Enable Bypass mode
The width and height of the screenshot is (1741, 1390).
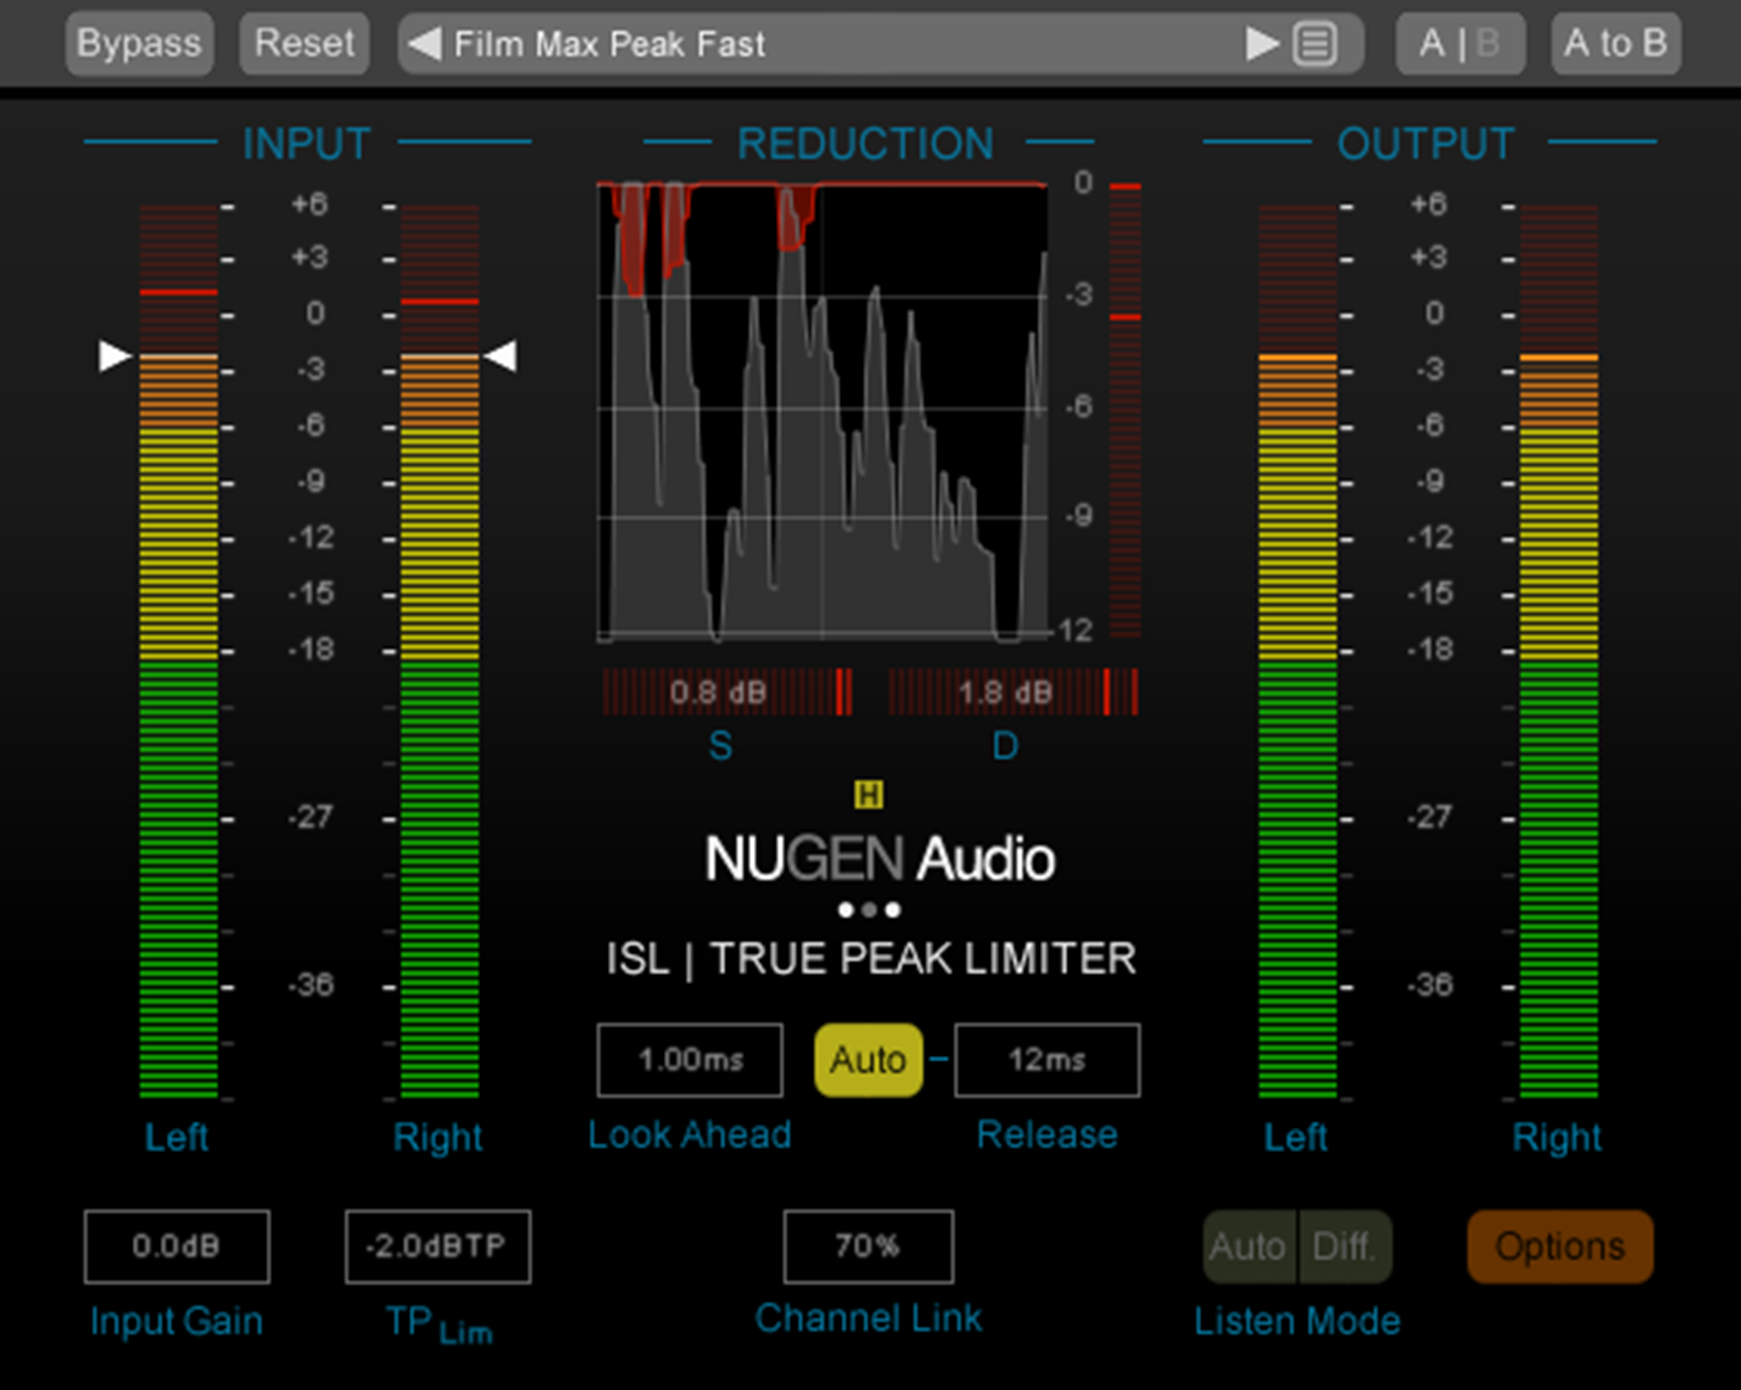(x=139, y=44)
